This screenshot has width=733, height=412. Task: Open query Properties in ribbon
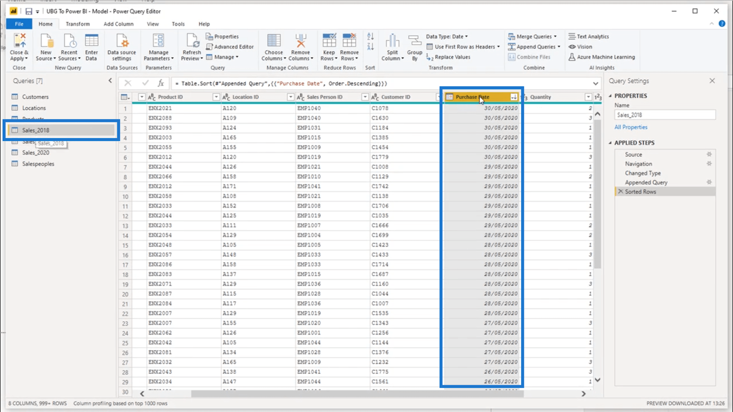point(222,37)
